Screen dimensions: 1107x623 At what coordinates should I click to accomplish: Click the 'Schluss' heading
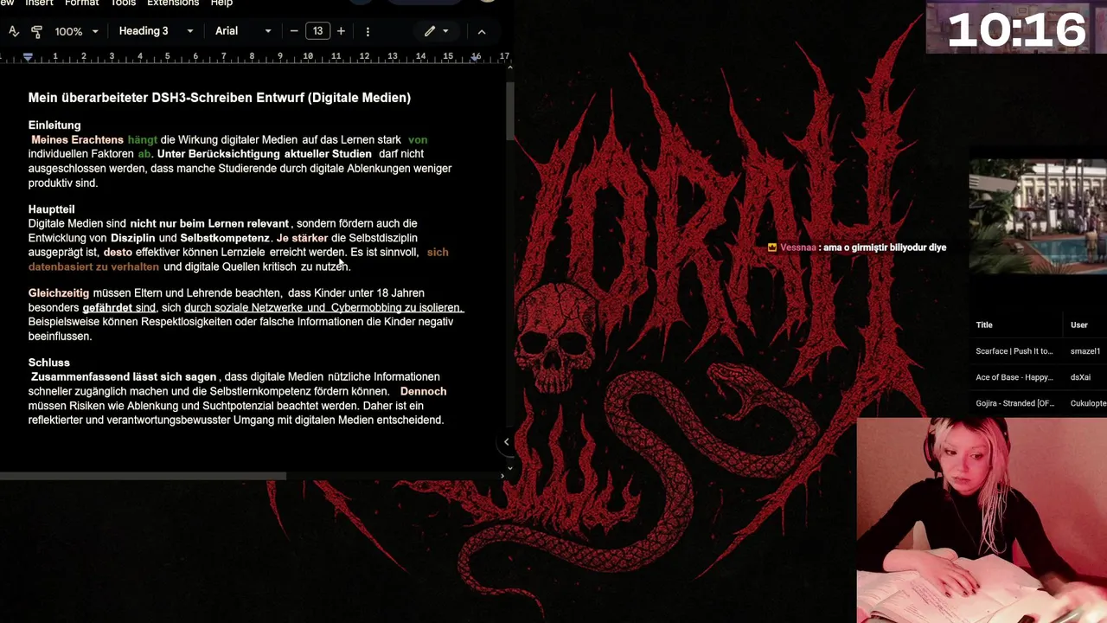pyautogui.click(x=48, y=363)
